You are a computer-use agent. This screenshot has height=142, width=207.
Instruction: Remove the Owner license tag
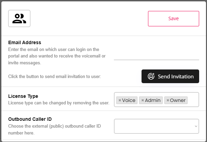tap(168, 100)
